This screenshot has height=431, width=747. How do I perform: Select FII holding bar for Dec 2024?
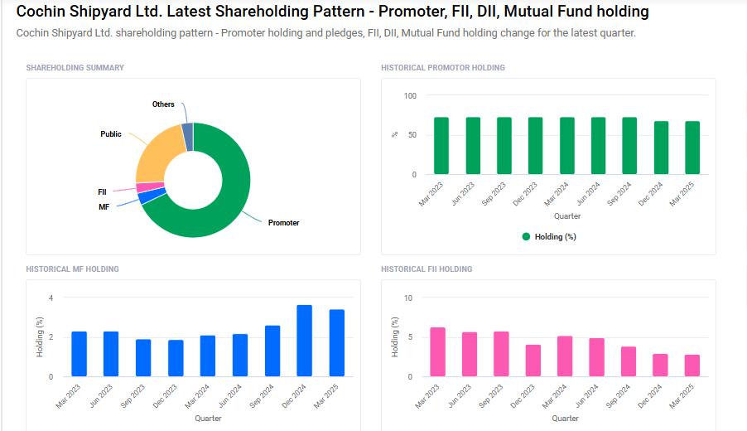(x=660, y=366)
